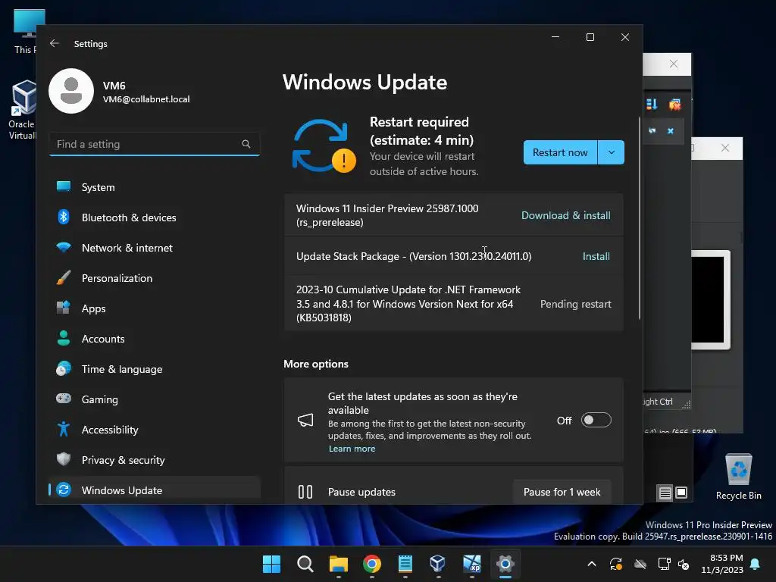Open the clock and date flyout
The image size is (776, 582).
point(722,564)
